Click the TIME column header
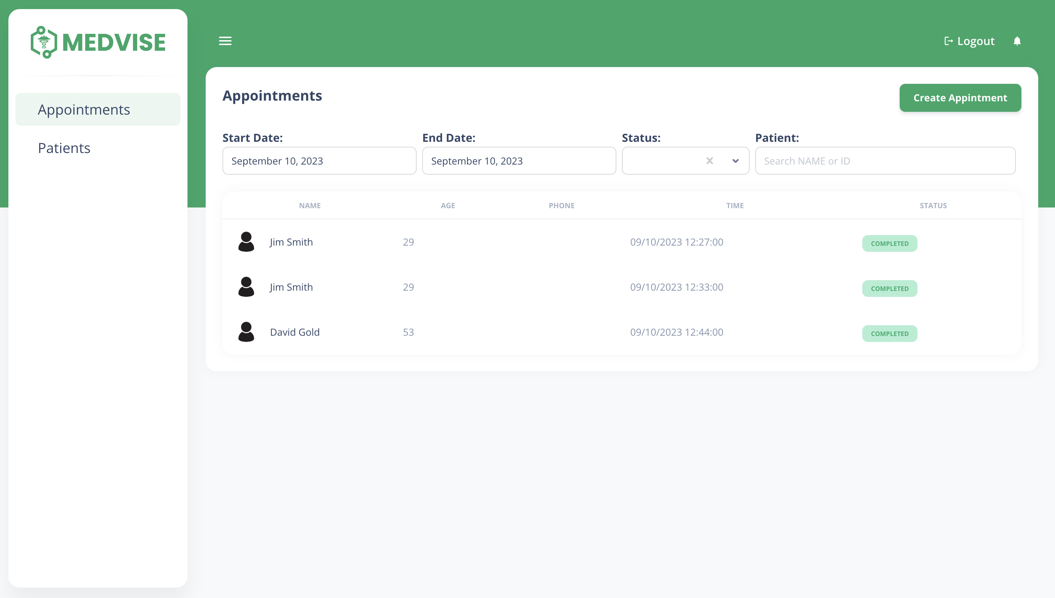 pyautogui.click(x=735, y=205)
